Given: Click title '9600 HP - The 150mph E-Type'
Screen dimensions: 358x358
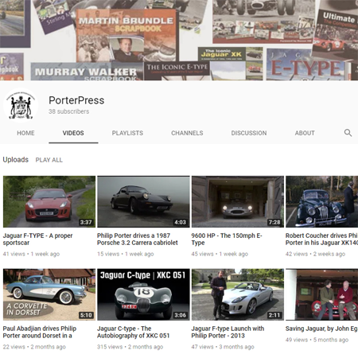Looking at the screenshot, I should click(227, 239).
